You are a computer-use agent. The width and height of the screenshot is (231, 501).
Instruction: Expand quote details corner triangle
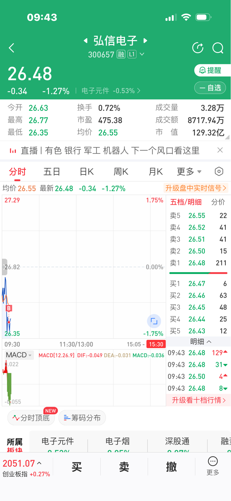[x=227, y=137]
